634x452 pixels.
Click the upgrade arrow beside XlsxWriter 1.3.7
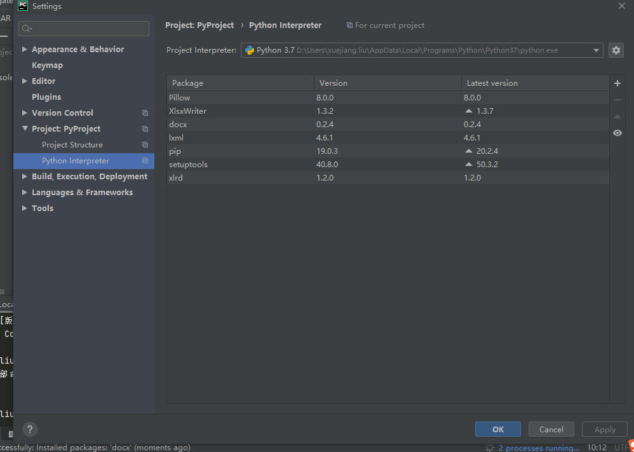469,111
